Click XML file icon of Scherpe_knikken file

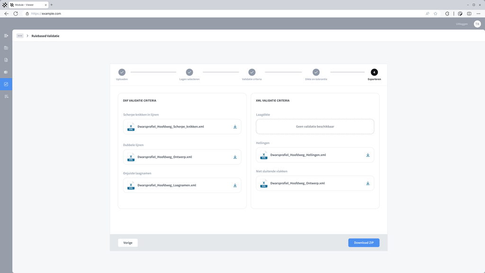(131, 127)
